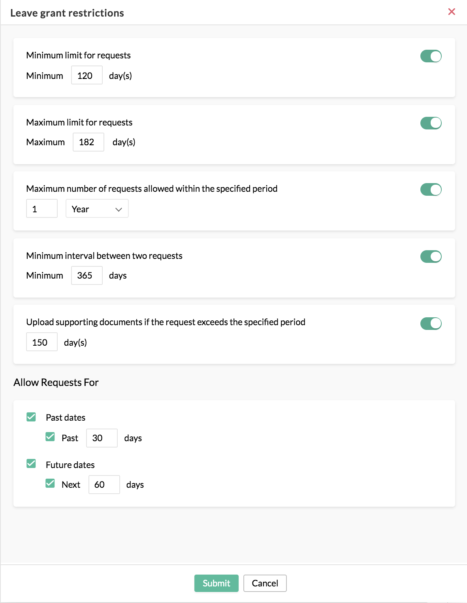Viewport: 467px width, 603px height.
Task: Click the Cancel button
Action: click(265, 583)
